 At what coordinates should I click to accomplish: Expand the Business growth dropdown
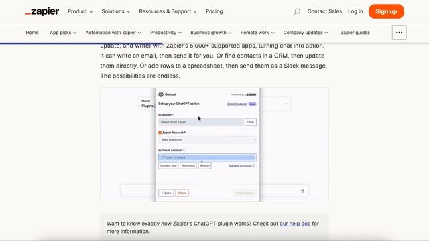pyautogui.click(x=211, y=33)
